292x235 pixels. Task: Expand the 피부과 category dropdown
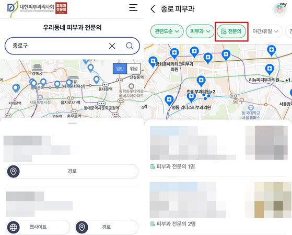(200, 31)
